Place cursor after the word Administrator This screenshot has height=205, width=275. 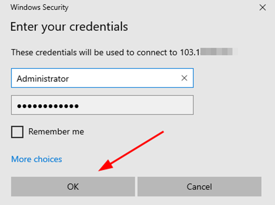pyautogui.click(x=70, y=78)
